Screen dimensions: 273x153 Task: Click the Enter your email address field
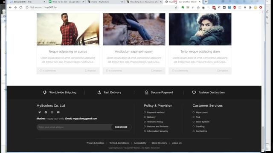(x=74, y=127)
